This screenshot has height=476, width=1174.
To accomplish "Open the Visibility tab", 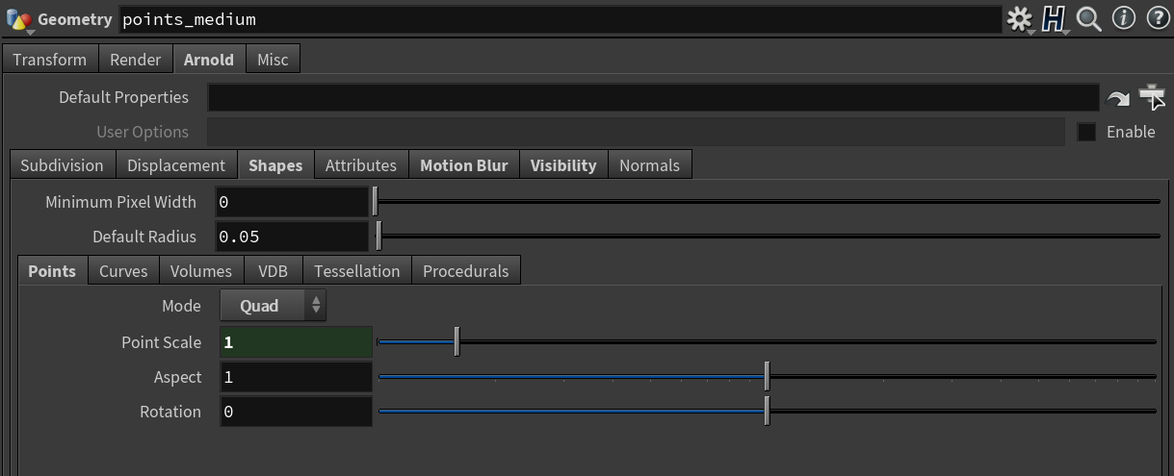I will (563, 165).
